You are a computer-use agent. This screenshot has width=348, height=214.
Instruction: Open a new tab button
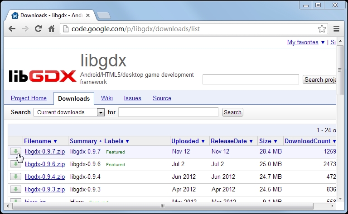pos(104,15)
